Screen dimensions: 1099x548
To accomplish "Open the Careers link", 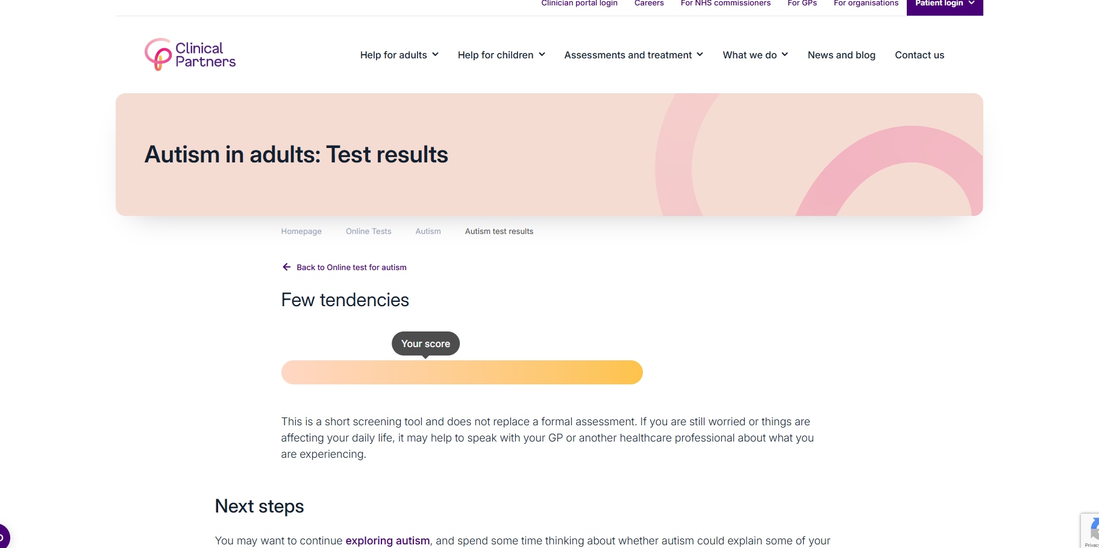I will point(649,4).
